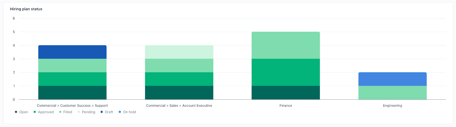Click the Pending legend color dot
The image size is (456, 127).
point(79,112)
